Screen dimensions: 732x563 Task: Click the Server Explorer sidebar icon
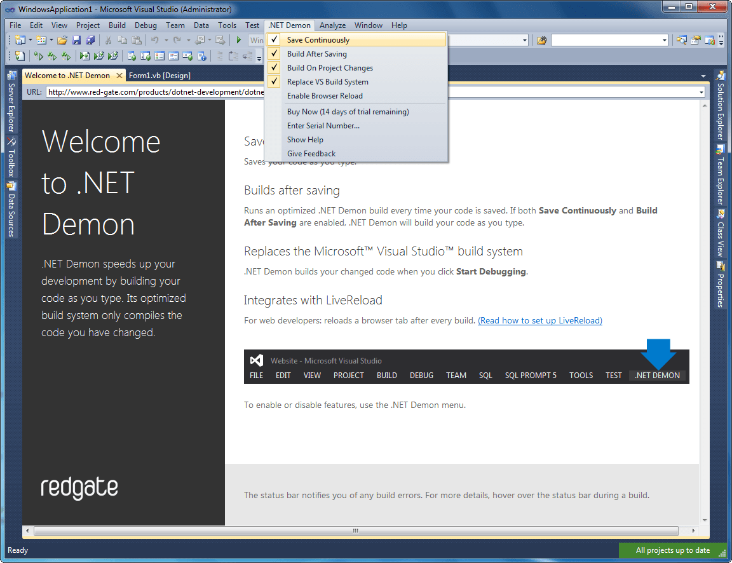coord(11,76)
